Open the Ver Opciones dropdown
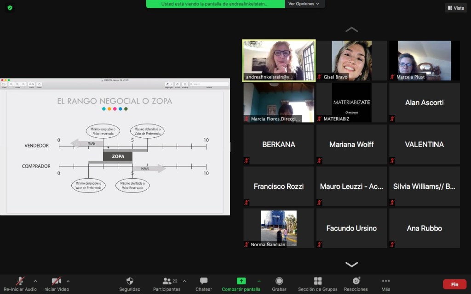Image resolution: width=471 pixels, height=294 pixels. pyautogui.click(x=304, y=4)
